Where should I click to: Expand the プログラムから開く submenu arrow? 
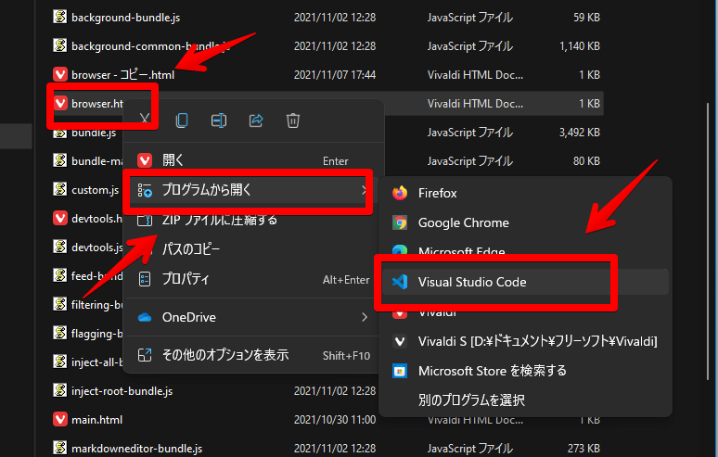(364, 190)
